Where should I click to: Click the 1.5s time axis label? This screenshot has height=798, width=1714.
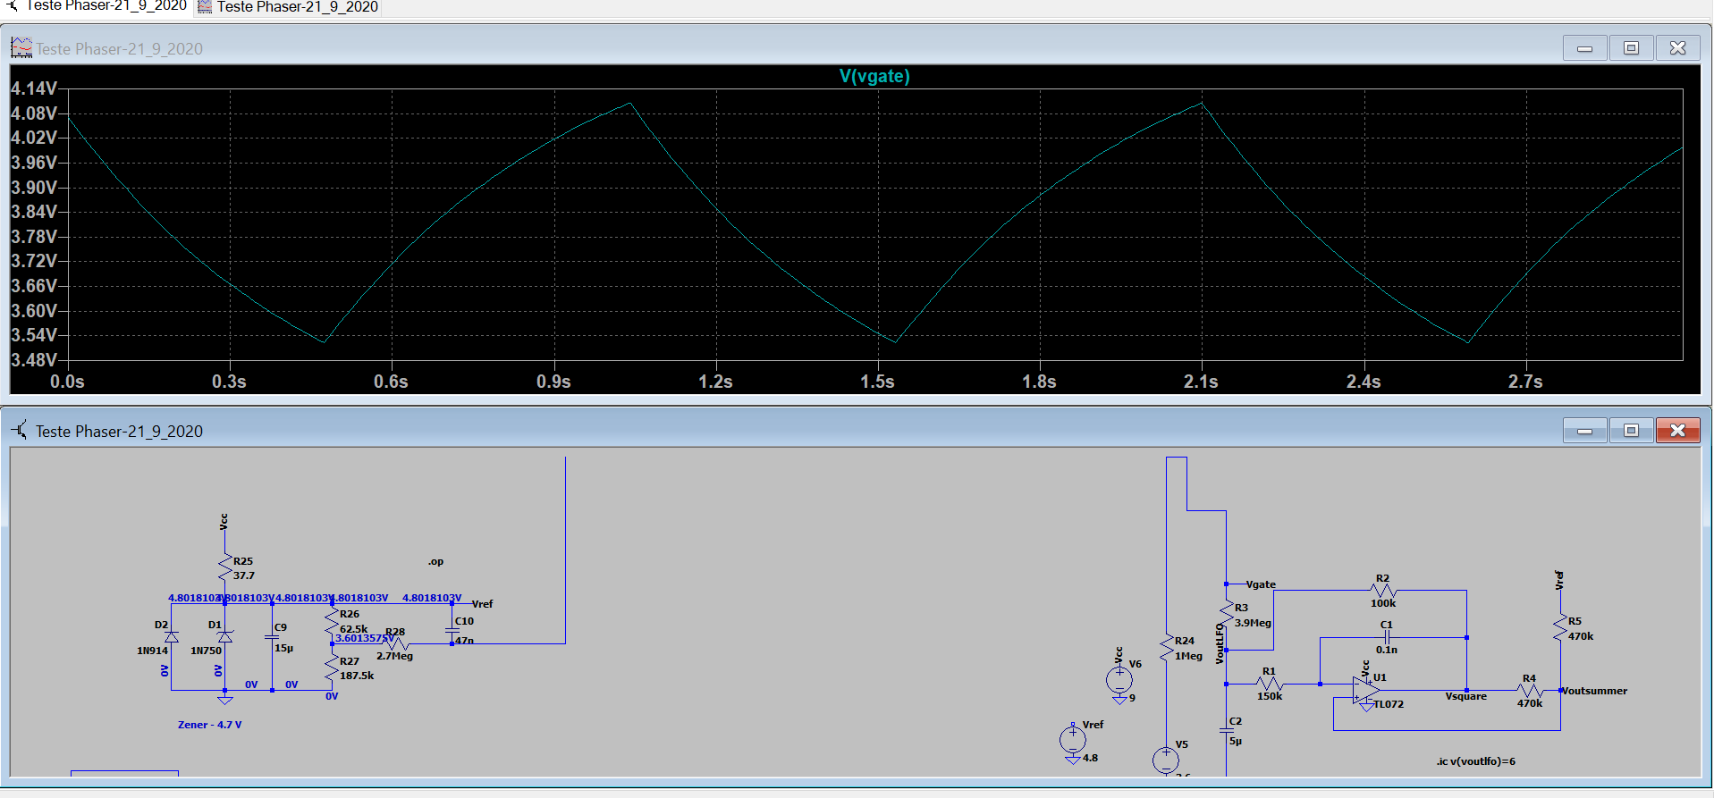click(877, 382)
